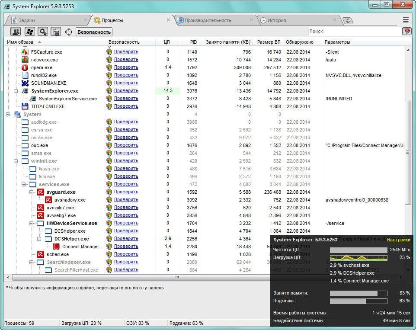Click the avshadow.exe Avira icon
Image resolution: width=416 pixels, height=330 pixels.
[x=48, y=200]
